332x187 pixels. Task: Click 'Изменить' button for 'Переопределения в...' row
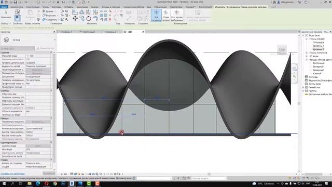pyautogui.click(x=38, y=70)
